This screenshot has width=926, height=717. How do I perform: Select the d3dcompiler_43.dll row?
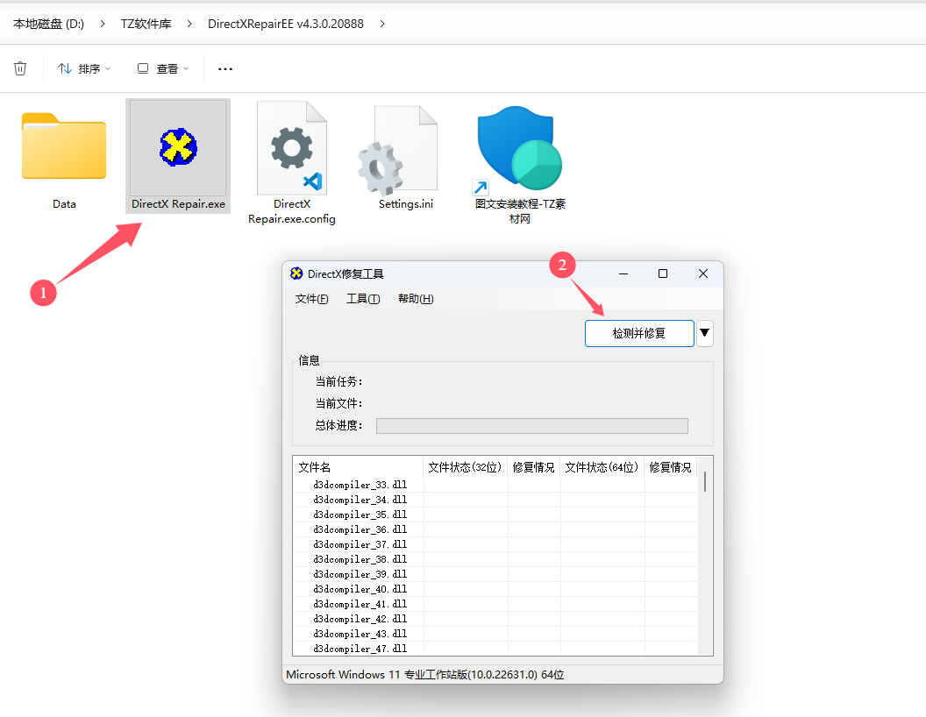[495, 634]
